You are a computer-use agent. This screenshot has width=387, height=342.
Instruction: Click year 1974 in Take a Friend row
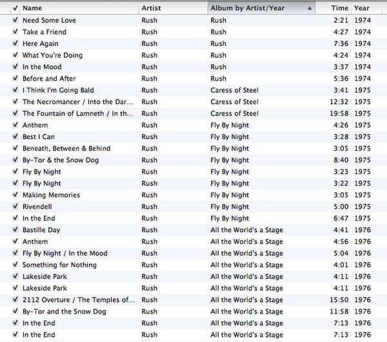tap(362, 32)
